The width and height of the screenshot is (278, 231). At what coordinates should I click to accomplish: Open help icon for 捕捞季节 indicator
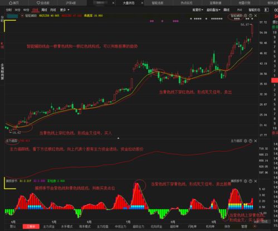coord(250,181)
